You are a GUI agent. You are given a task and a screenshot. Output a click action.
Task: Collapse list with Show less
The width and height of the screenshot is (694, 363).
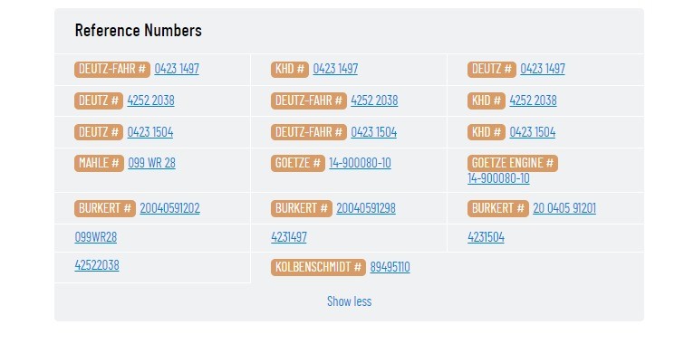(349, 301)
